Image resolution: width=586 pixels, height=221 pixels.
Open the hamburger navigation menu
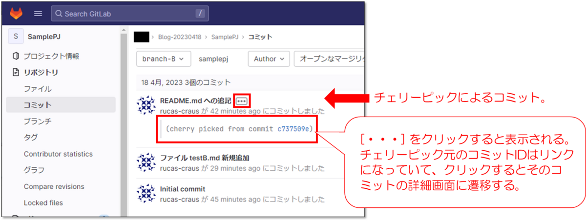(x=38, y=13)
